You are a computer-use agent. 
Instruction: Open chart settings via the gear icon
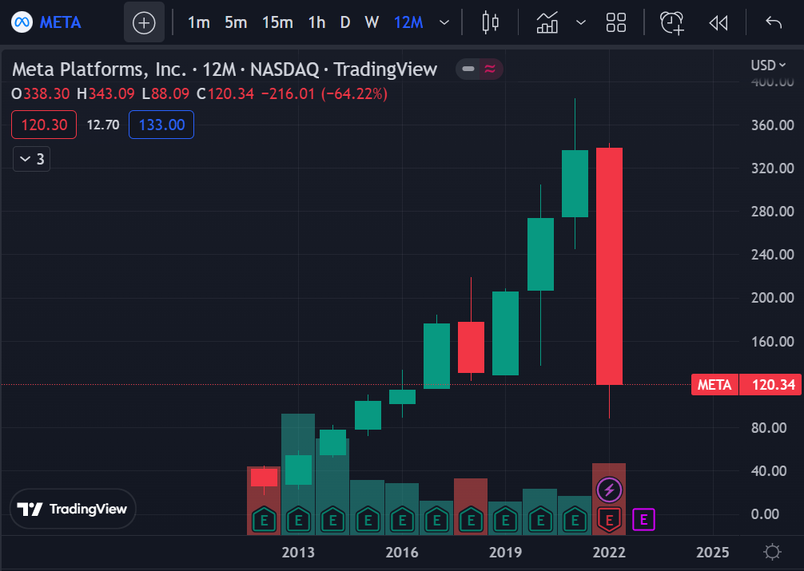(x=772, y=552)
